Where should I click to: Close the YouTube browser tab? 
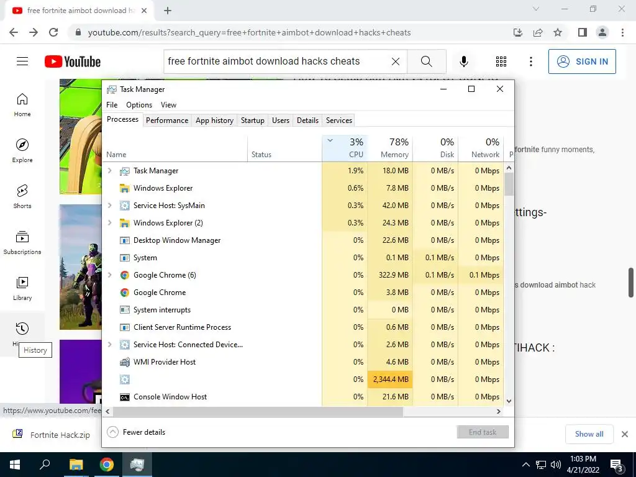coord(144,11)
